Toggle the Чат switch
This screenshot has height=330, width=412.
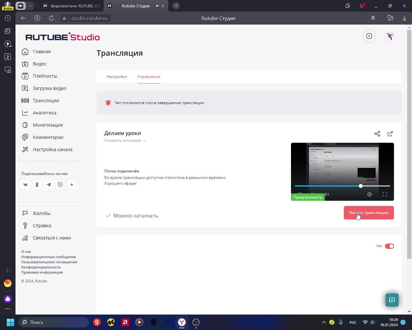tap(389, 246)
